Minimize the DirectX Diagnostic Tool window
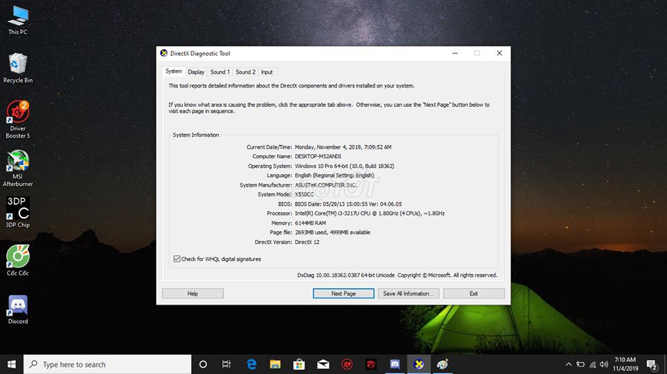Viewport: 667px width, 374px height. pos(454,53)
